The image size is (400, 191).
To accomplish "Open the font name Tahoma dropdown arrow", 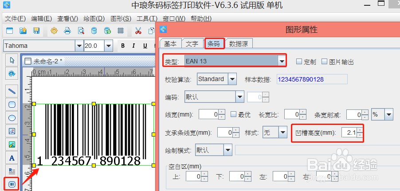I will [79, 46].
